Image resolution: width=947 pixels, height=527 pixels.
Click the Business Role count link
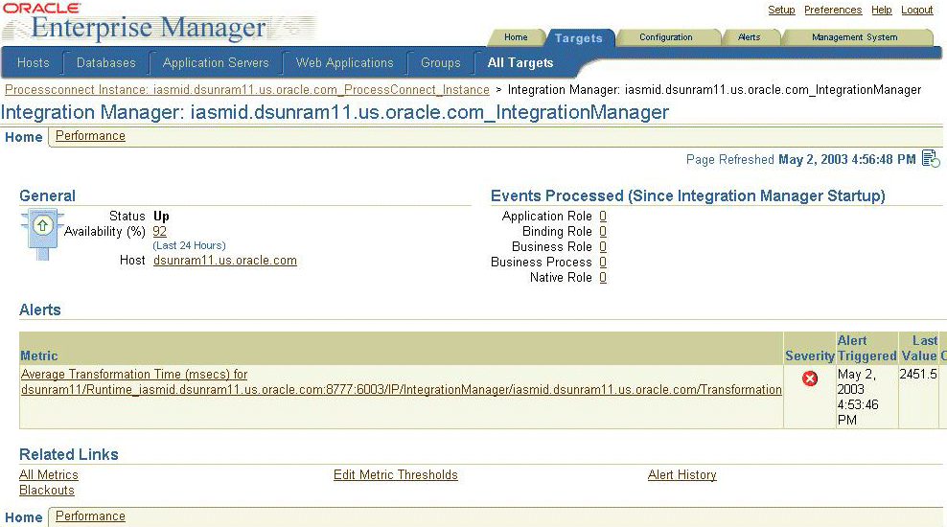(x=603, y=247)
